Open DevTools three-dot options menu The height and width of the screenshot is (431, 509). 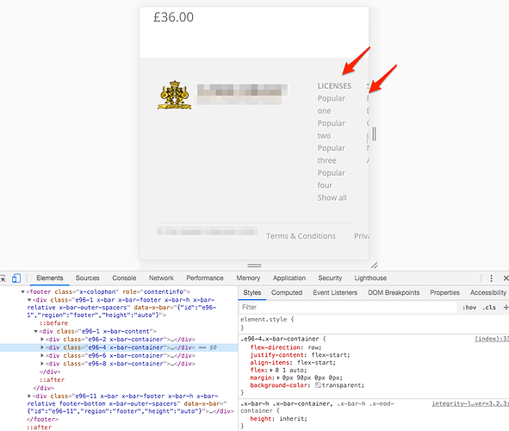[491, 278]
